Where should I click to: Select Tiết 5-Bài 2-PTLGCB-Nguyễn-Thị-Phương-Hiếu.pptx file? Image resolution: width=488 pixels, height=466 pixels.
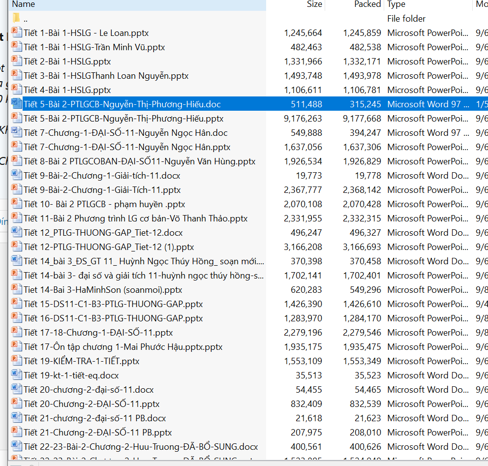(123, 119)
